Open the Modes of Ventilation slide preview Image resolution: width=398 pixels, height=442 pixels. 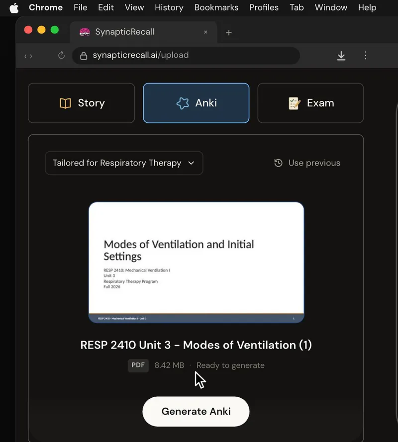pyautogui.click(x=197, y=263)
